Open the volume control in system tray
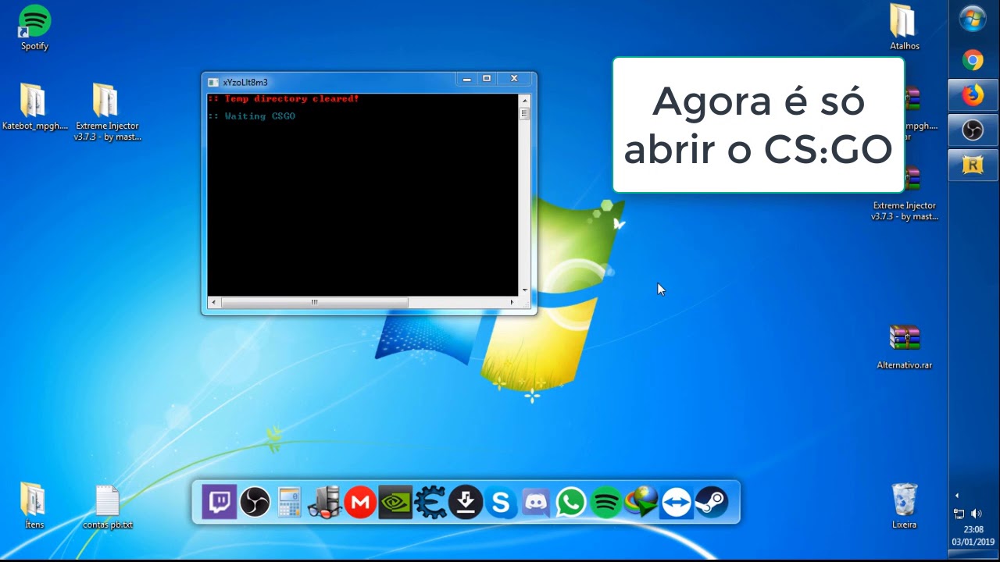The height and width of the screenshot is (562, 1000). pyautogui.click(x=977, y=514)
